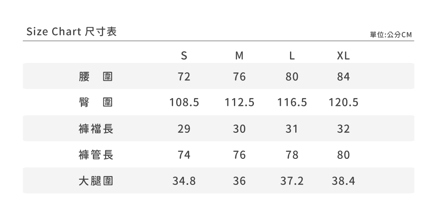
Task: Click thigh value 34.8
Action: click(184, 181)
